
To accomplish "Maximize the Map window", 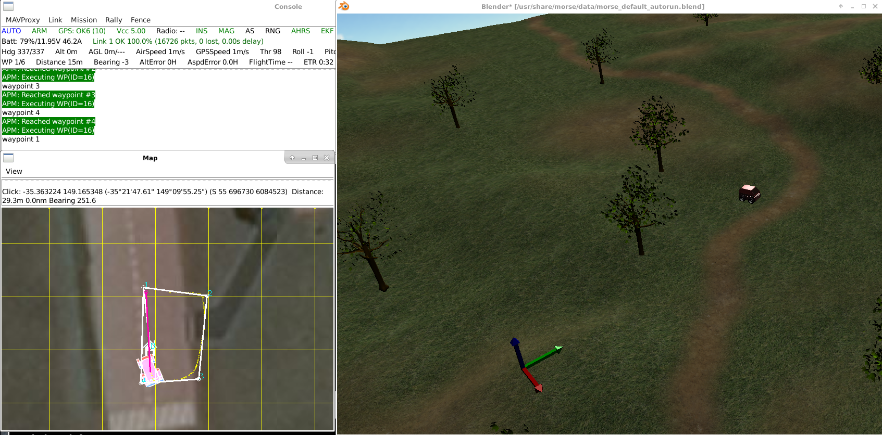I will click(x=315, y=158).
